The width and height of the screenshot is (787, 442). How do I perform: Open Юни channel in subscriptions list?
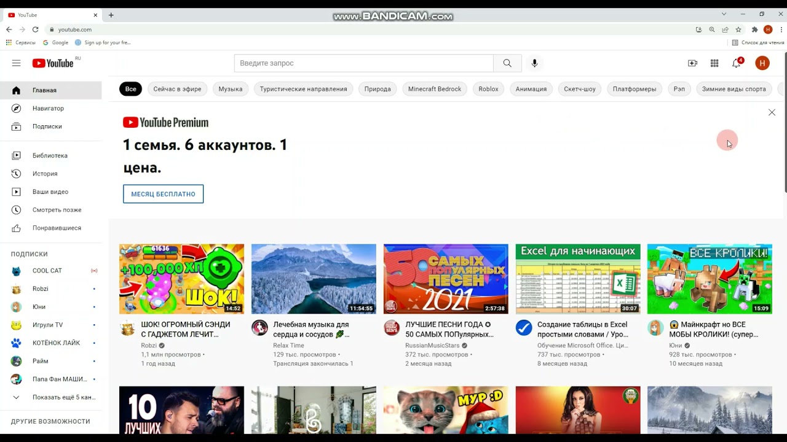click(x=50, y=307)
